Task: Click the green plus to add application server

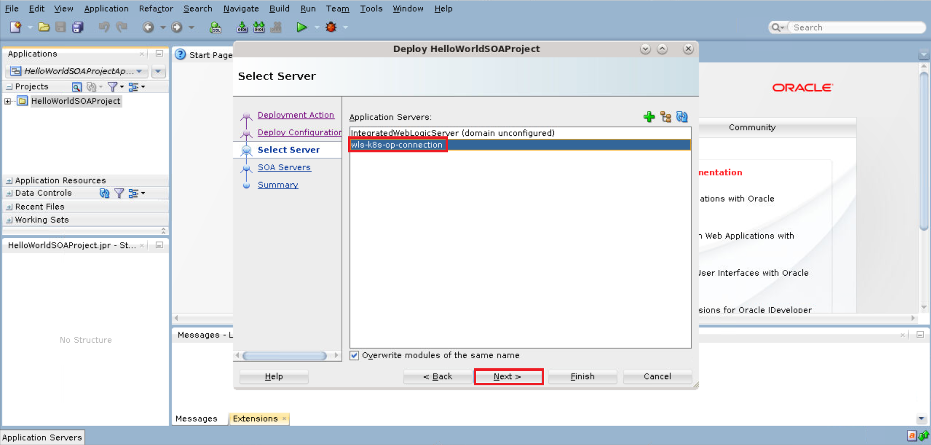Action: pos(649,117)
